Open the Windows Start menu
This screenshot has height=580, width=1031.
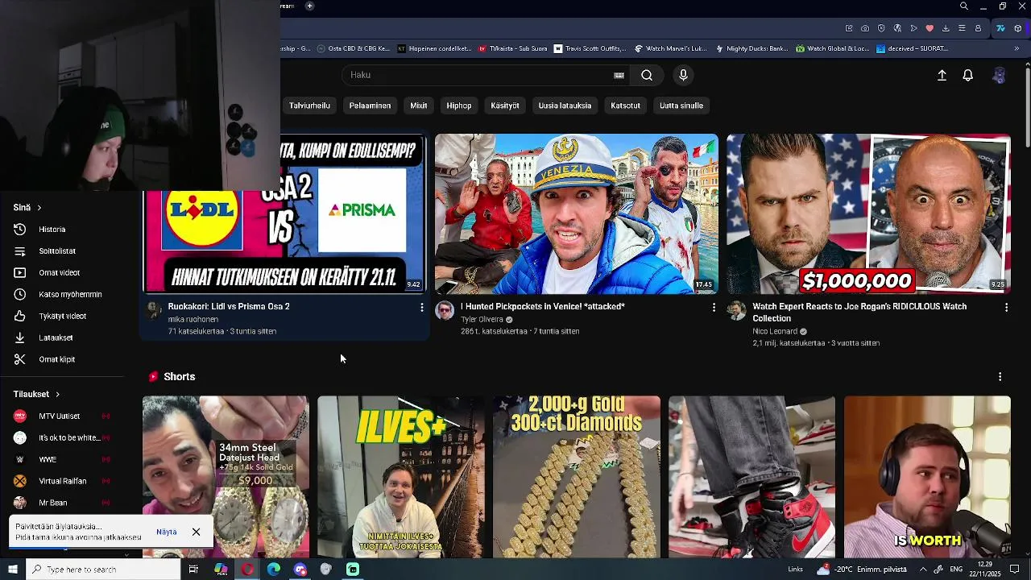[x=13, y=570]
